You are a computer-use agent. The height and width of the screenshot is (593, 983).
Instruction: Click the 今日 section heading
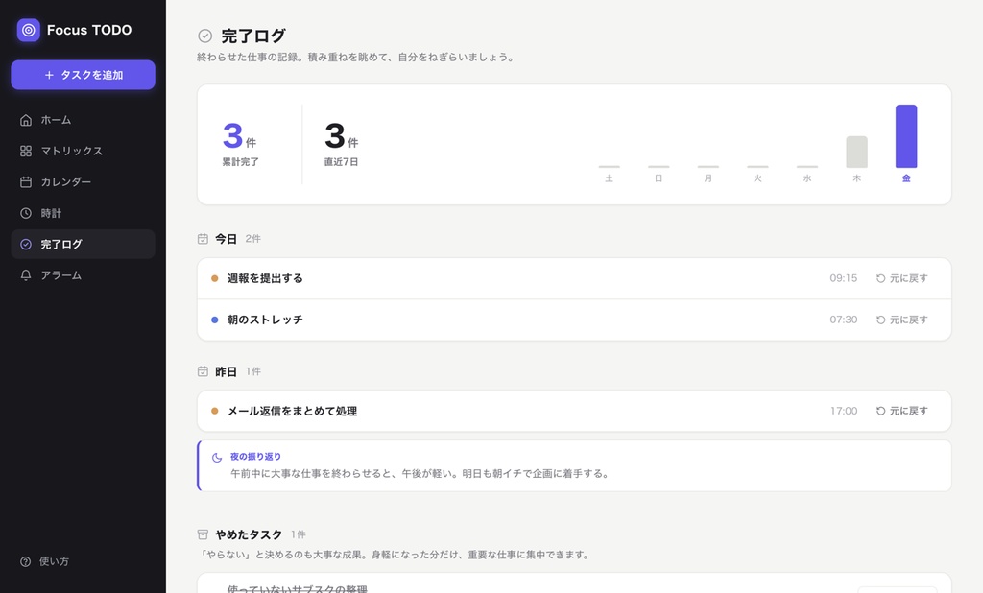[226, 239]
